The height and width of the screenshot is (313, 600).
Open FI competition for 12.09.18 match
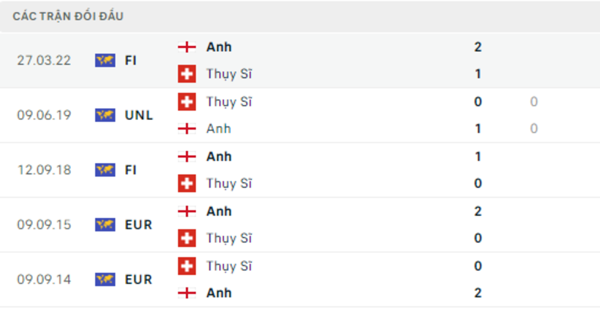pos(130,170)
